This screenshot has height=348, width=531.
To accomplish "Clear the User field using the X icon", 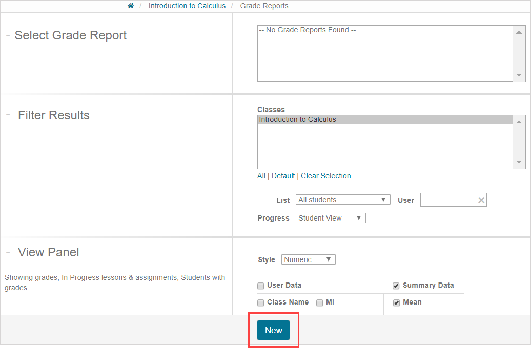I will [480, 200].
